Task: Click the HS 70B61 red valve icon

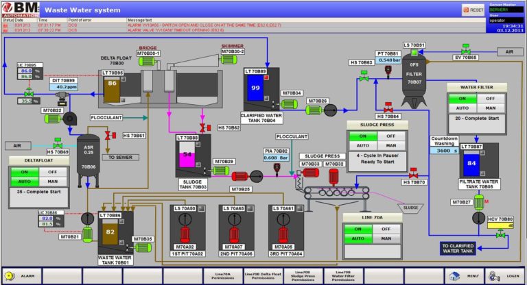Action: pos(110,136)
